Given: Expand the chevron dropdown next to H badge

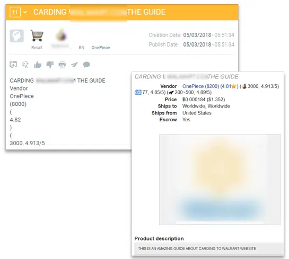Looking at the screenshot, I should [25, 12].
